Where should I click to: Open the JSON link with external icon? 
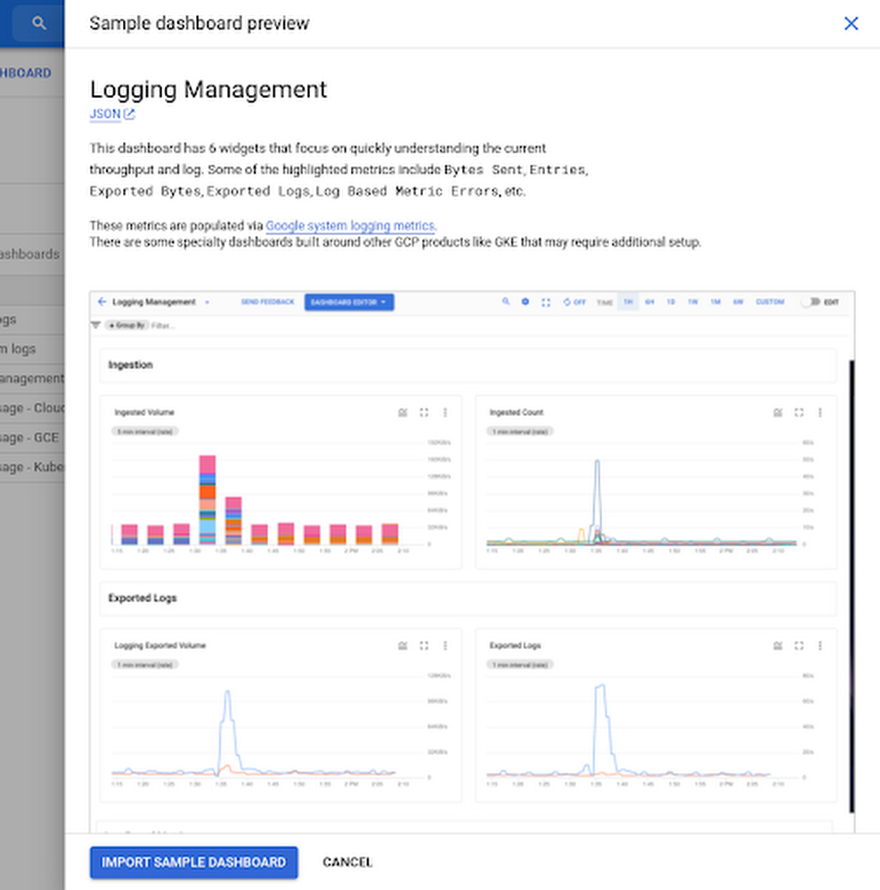[x=112, y=114]
